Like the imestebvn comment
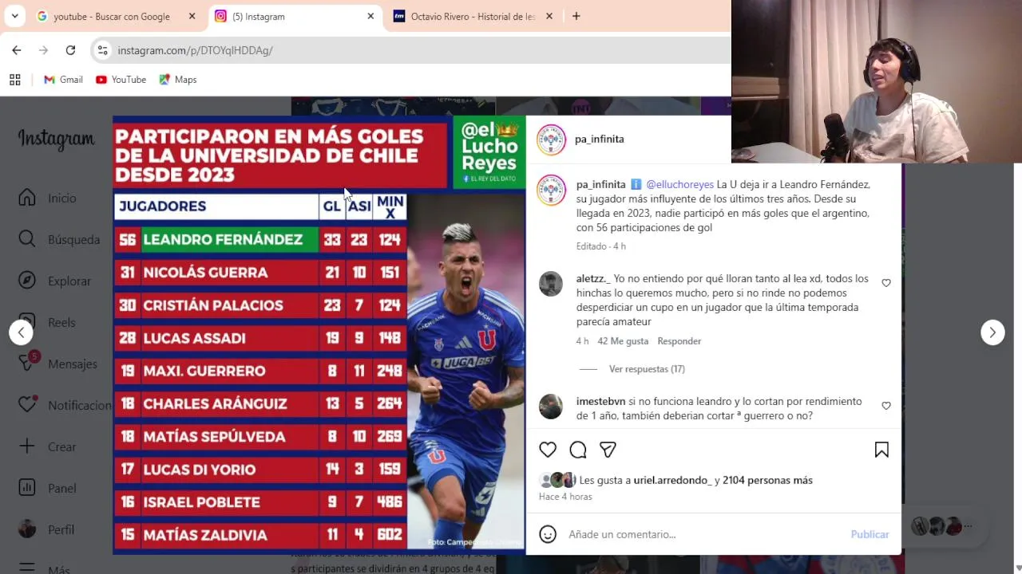 pos(886,406)
